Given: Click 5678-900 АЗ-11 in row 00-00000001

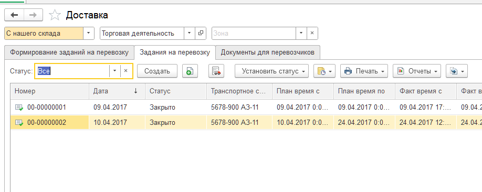Looking at the screenshot, I should tap(235, 107).
